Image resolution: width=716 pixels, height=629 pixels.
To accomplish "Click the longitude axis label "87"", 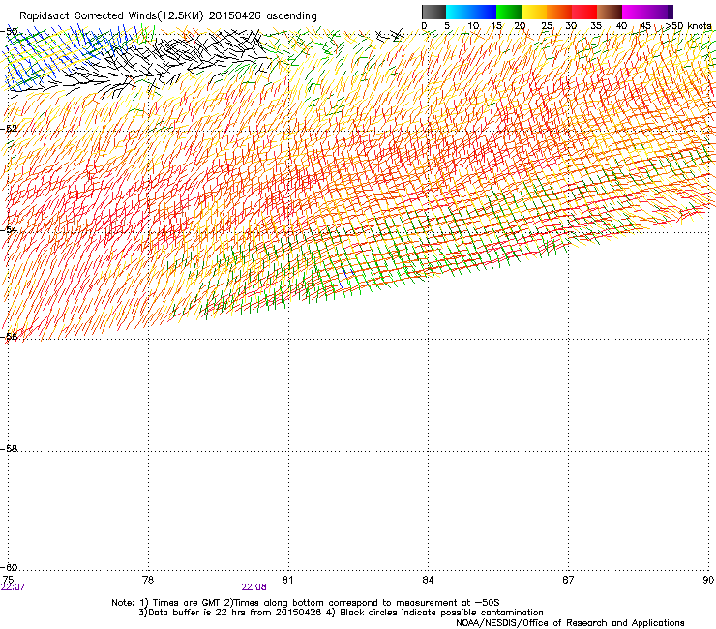I will point(568,580).
